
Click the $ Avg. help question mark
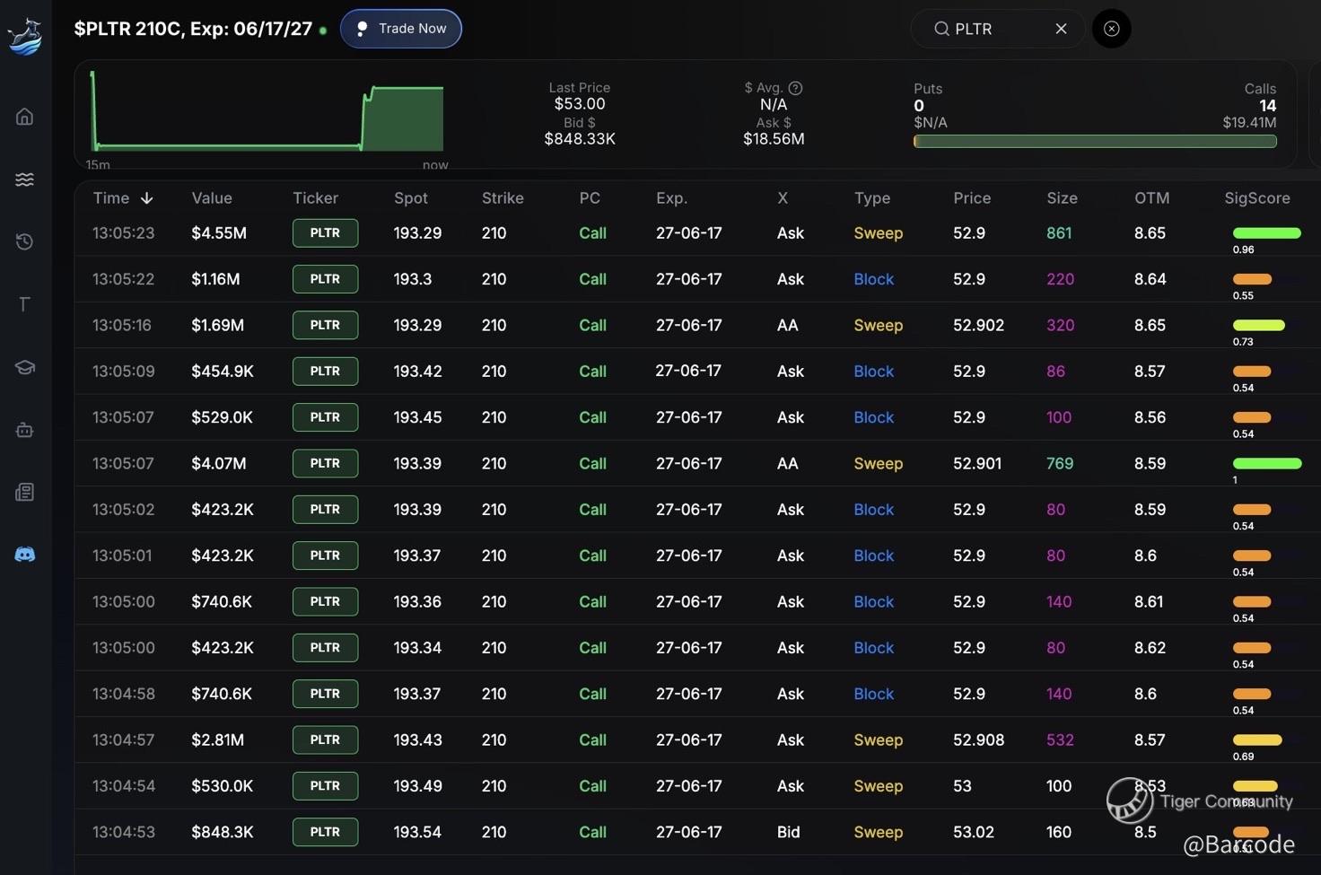[795, 88]
